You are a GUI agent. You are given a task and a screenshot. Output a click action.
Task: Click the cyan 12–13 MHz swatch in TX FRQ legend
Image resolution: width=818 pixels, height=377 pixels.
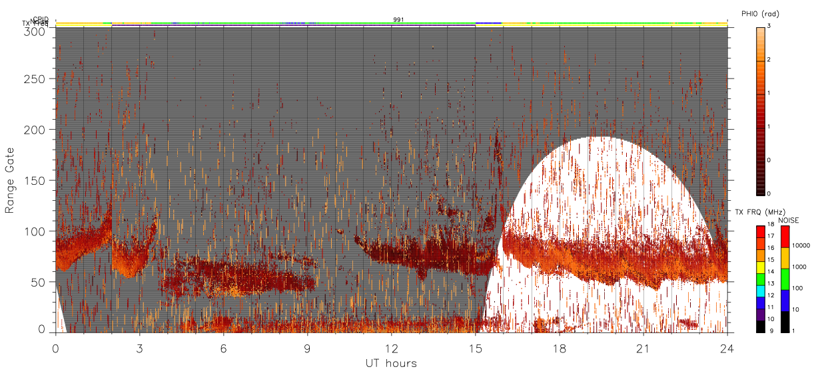[x=761, y=291]
